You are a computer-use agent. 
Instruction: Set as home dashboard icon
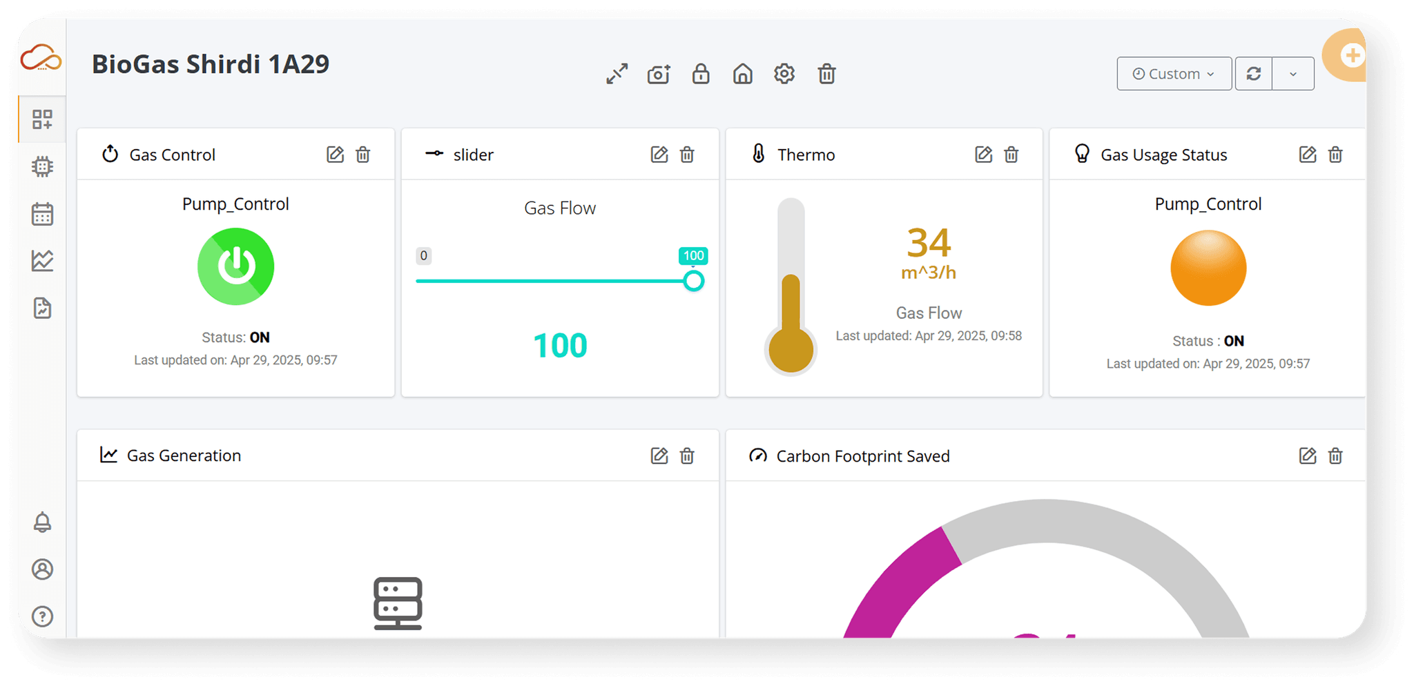(x=743, y=73)
